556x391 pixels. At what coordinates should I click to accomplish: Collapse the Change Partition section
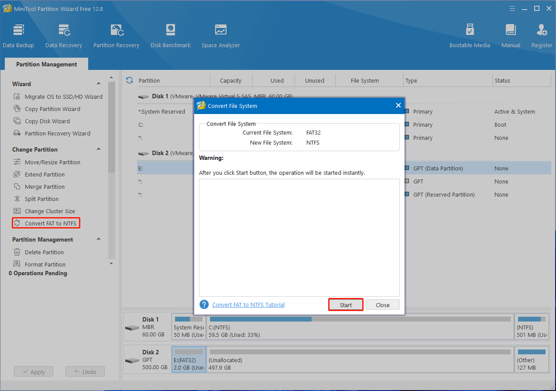(99, 149)
